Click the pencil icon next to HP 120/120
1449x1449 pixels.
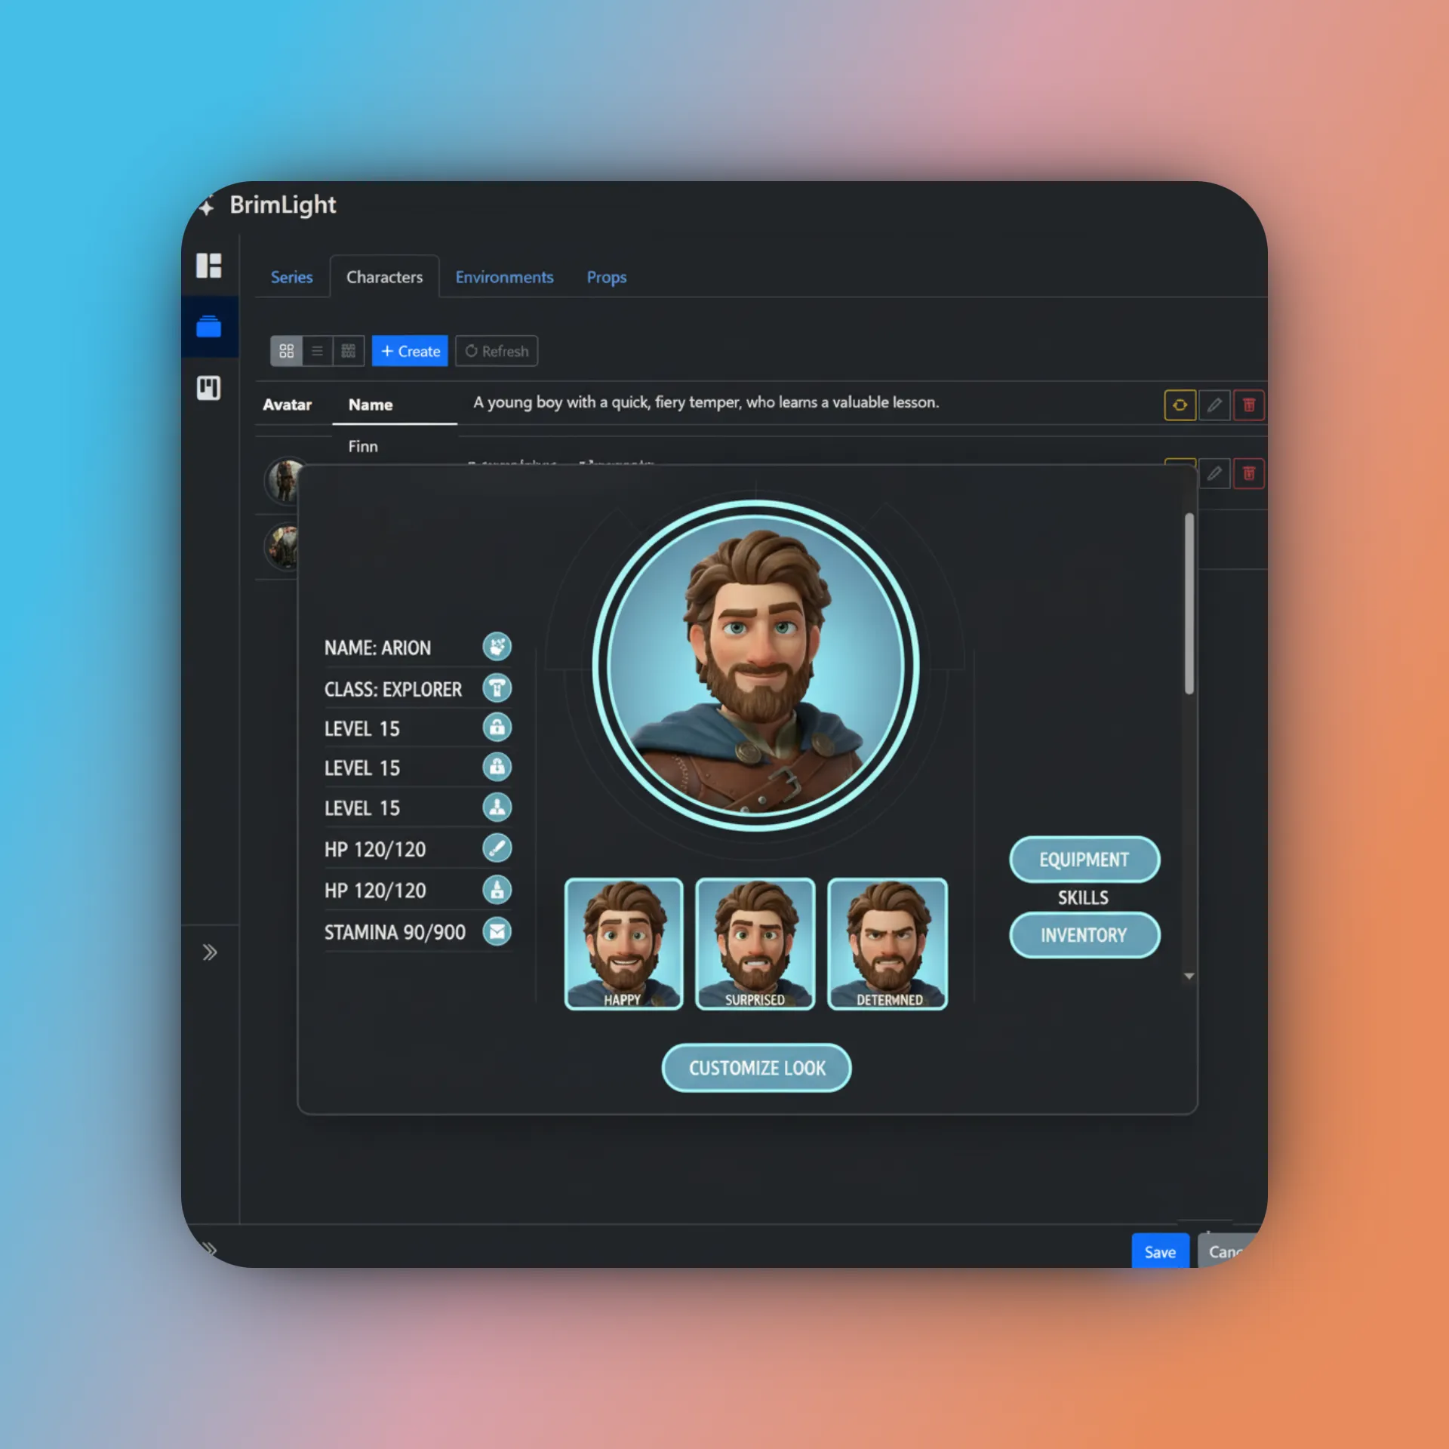[x=499, y=848]
